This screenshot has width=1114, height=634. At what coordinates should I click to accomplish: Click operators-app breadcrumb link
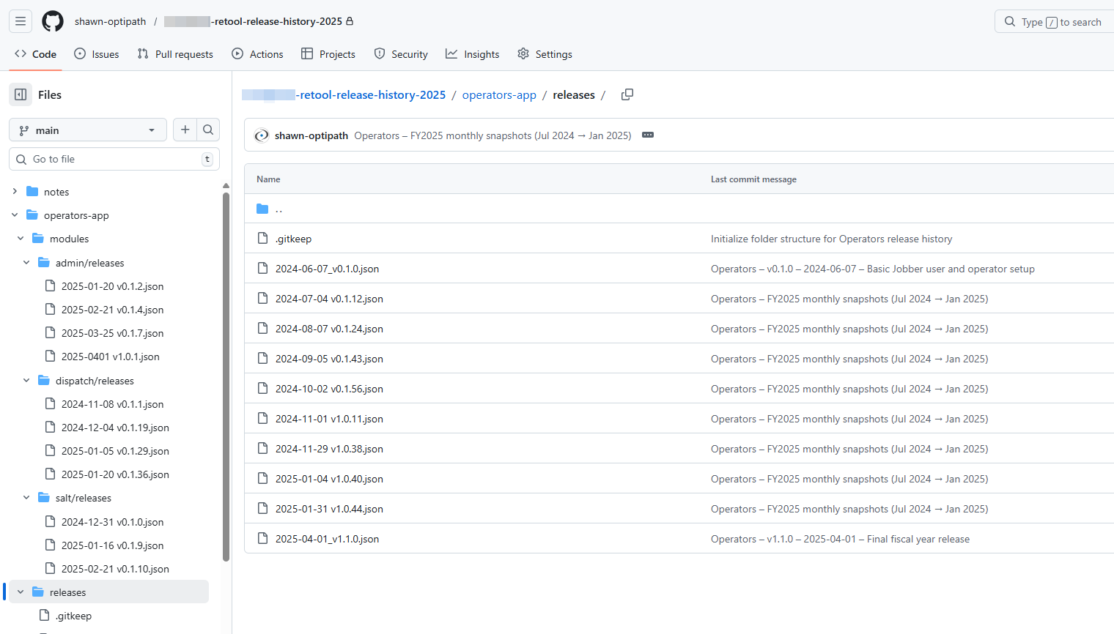click(x=499, y=95)
